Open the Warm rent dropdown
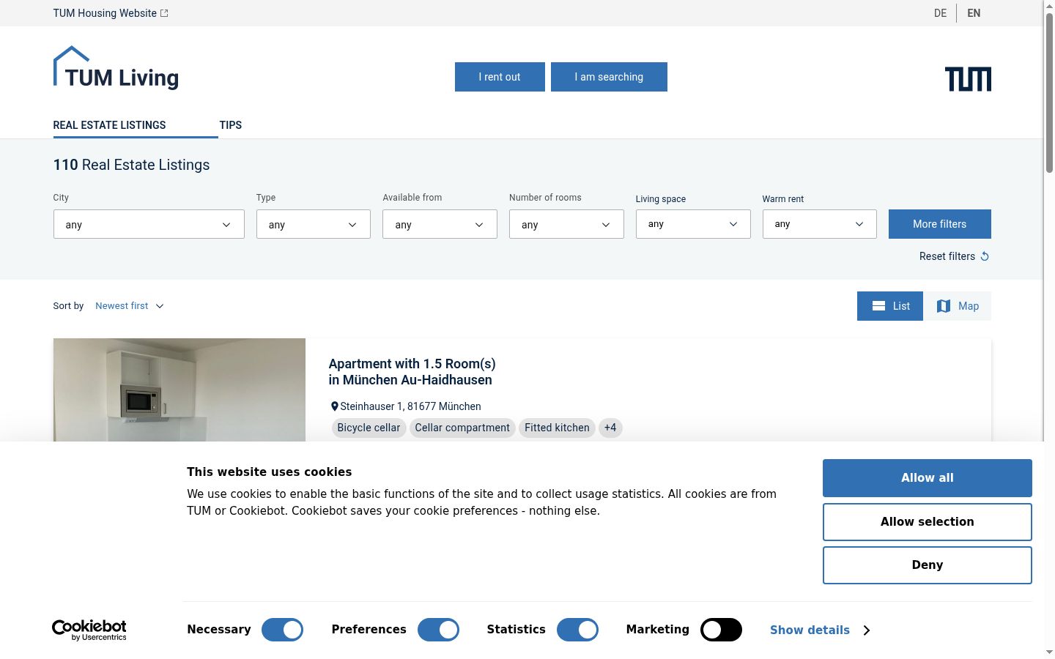The image size is (1055, 659). coord(820,224)
